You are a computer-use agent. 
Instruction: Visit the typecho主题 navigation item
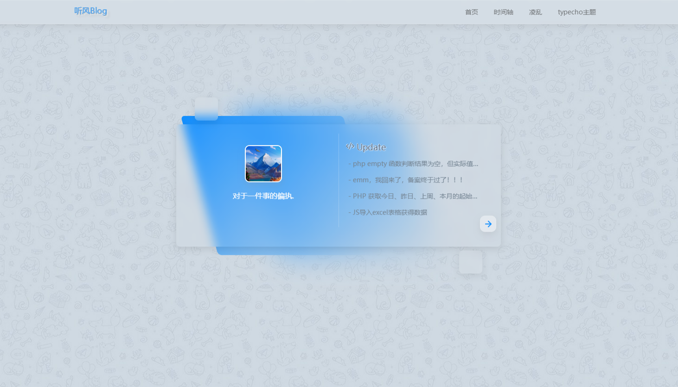point(576,12)
